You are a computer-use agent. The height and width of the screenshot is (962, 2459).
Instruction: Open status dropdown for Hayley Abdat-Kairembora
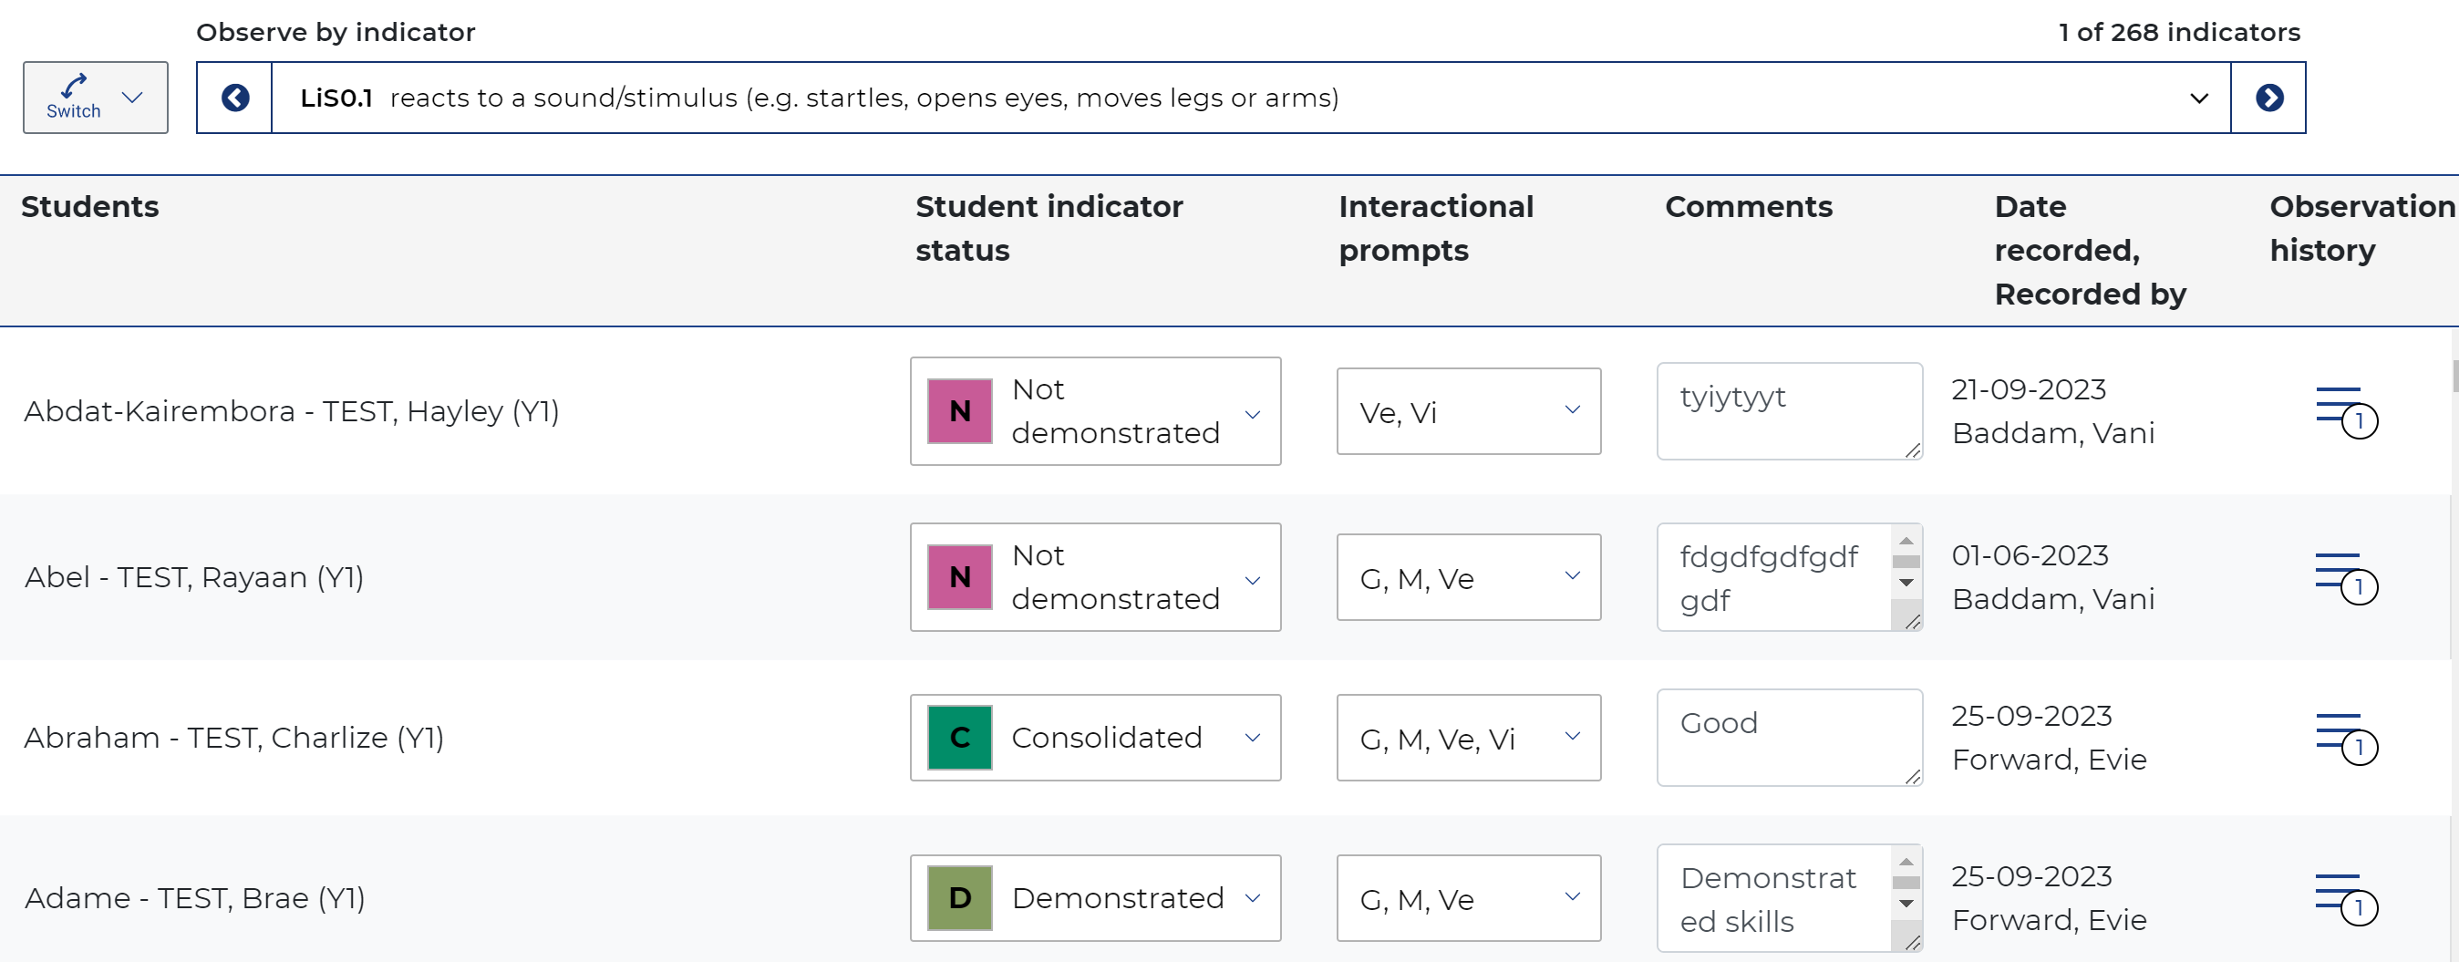[1095, 411]
